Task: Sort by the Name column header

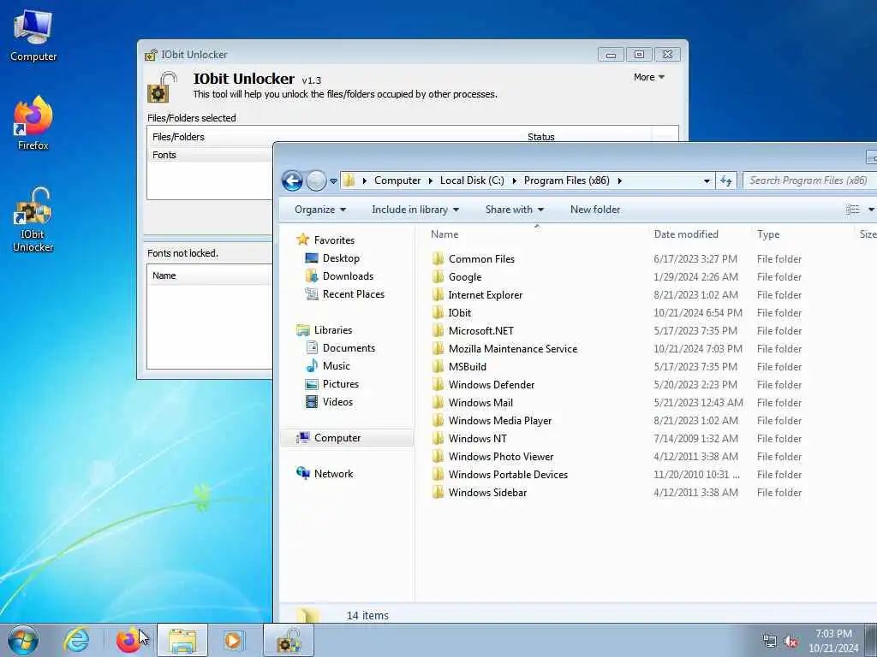Action: pyautogui.click(x=444, y=234)
